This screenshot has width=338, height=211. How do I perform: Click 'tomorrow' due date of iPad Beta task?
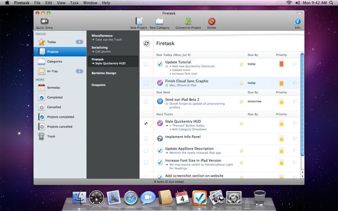pos(255,101)
